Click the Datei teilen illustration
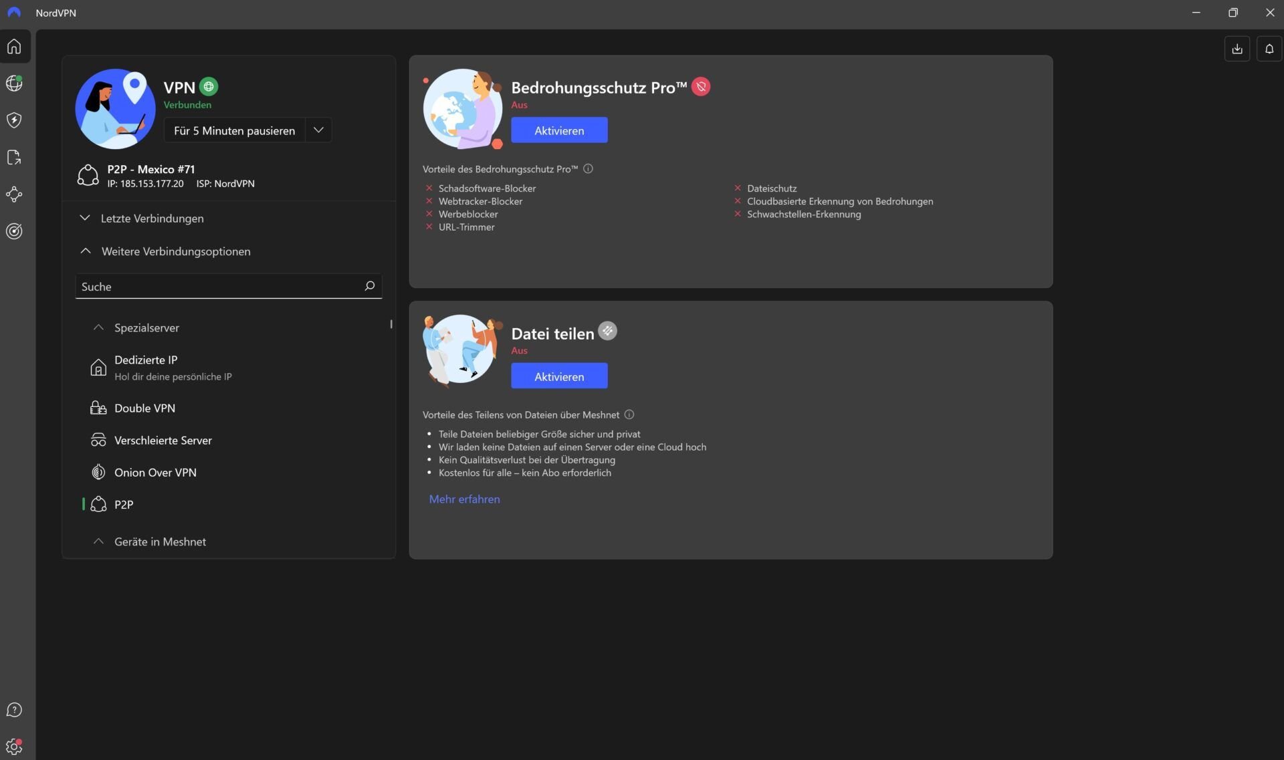This screenshot has width=1284, height=760. (463, 350)
